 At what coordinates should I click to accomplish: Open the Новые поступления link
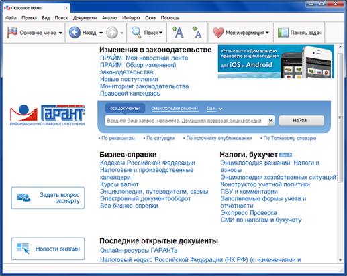pos(129,79)
